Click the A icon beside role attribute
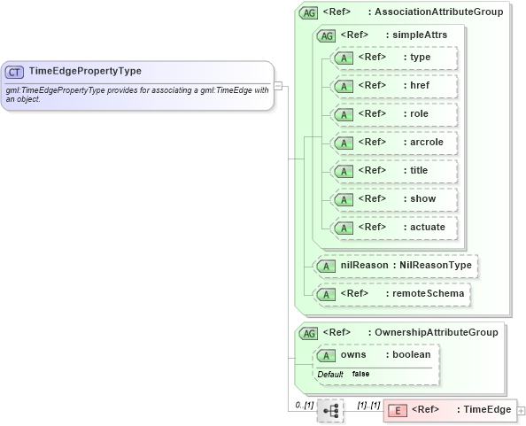The height and width of the screenshot is (426, 526). tap(344, 115)
